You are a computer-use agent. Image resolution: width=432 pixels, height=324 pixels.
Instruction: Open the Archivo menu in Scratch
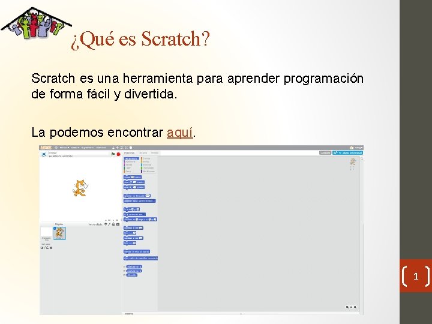[x=64, y=148]
